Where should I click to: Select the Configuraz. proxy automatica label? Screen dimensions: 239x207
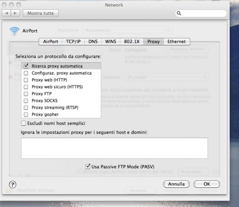click(x=62, y=73)
